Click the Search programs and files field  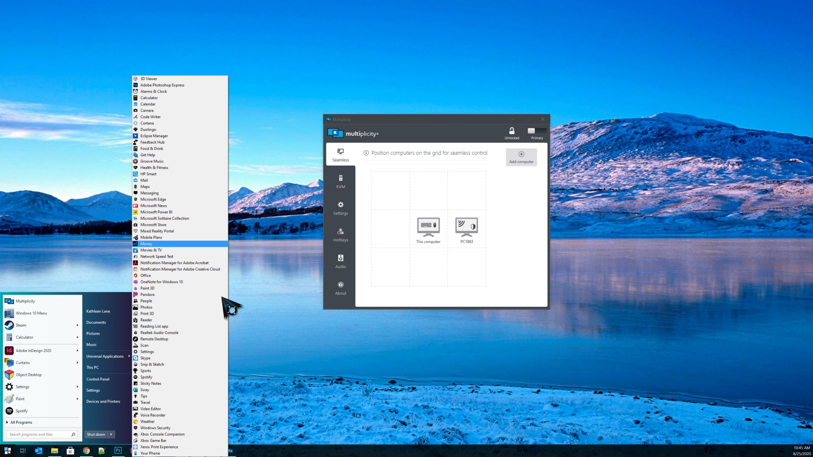click(x=38, y=434)
